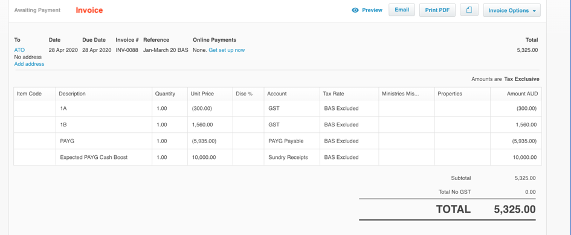571x235 pixels.
Task: Click the Subtotal value 5,325.00
Action: pyautogui.click(x=525, y=178)
